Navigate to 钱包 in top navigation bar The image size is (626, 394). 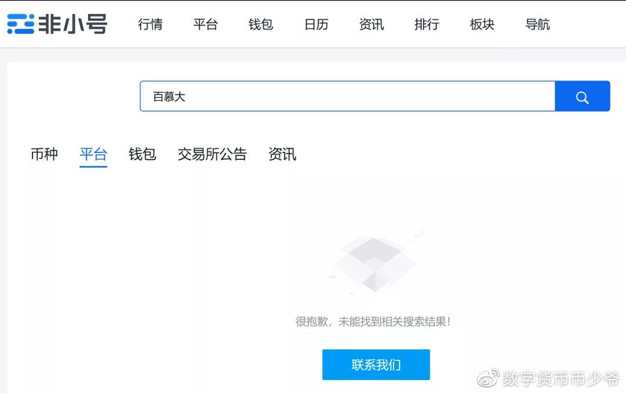pos(260,24)
